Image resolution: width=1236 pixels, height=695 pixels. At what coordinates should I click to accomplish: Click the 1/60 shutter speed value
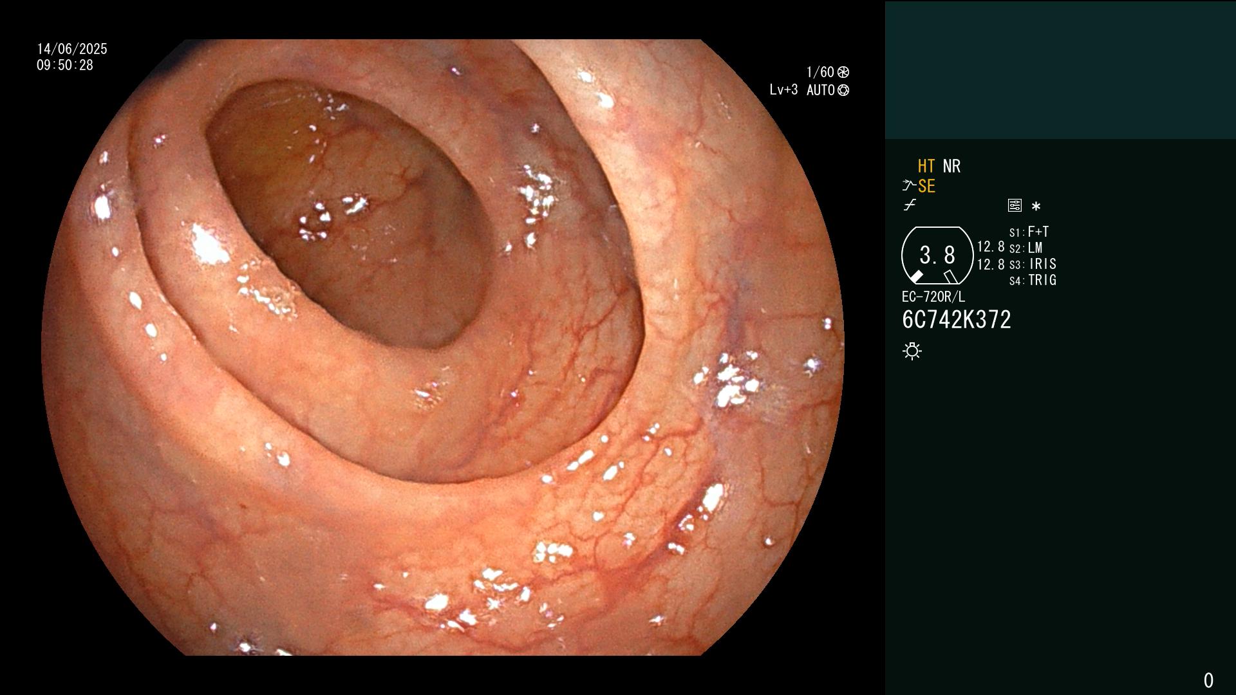point(820,72)
